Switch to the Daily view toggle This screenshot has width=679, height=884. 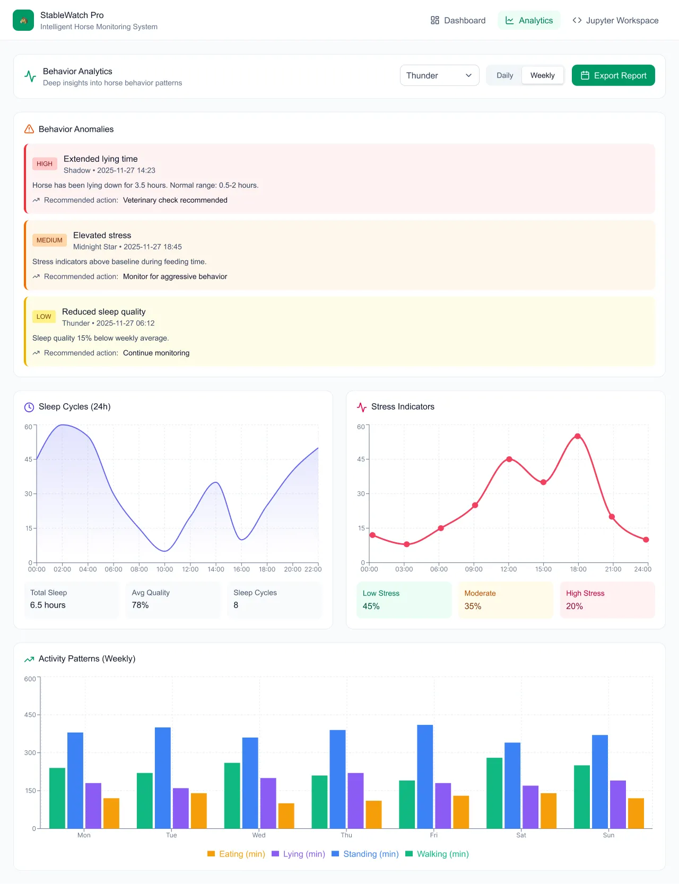tap(504, 75)
